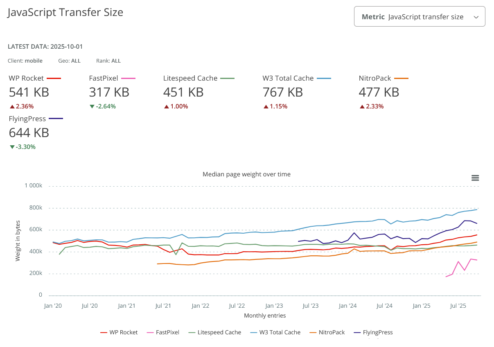Toggle FastPixel series in chart legend
The width and height of the screenshot is (494, 347).
click(163, 332)
